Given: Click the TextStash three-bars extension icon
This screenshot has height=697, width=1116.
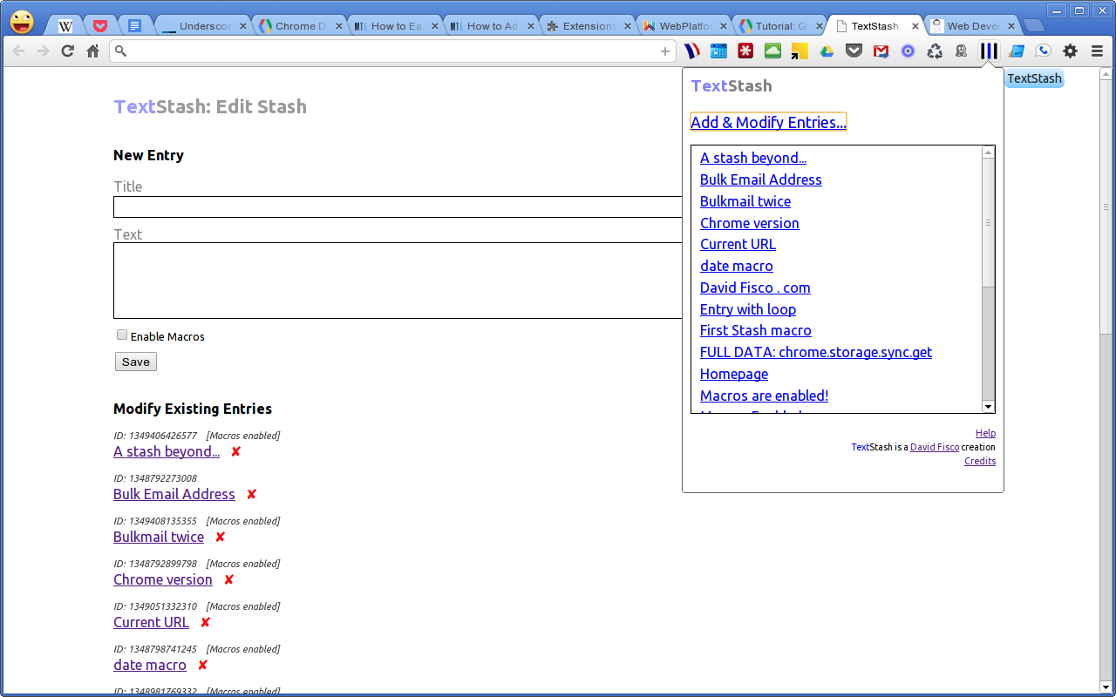Looking at the screenshot, I should pyautogui.click(x=989, y=51).
